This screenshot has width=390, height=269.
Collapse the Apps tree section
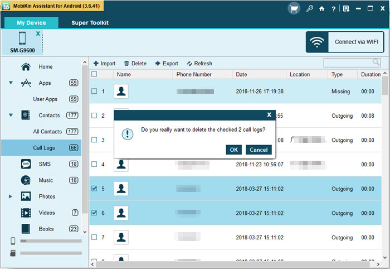pyautogui.click(x=11, y=83)
